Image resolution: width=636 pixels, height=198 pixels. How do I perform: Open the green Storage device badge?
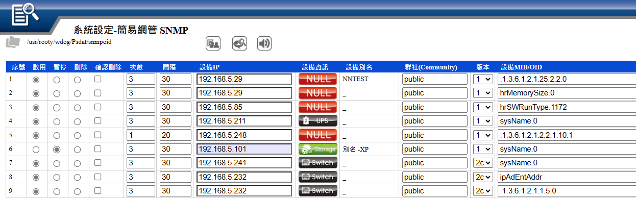(x=318, y=149)
